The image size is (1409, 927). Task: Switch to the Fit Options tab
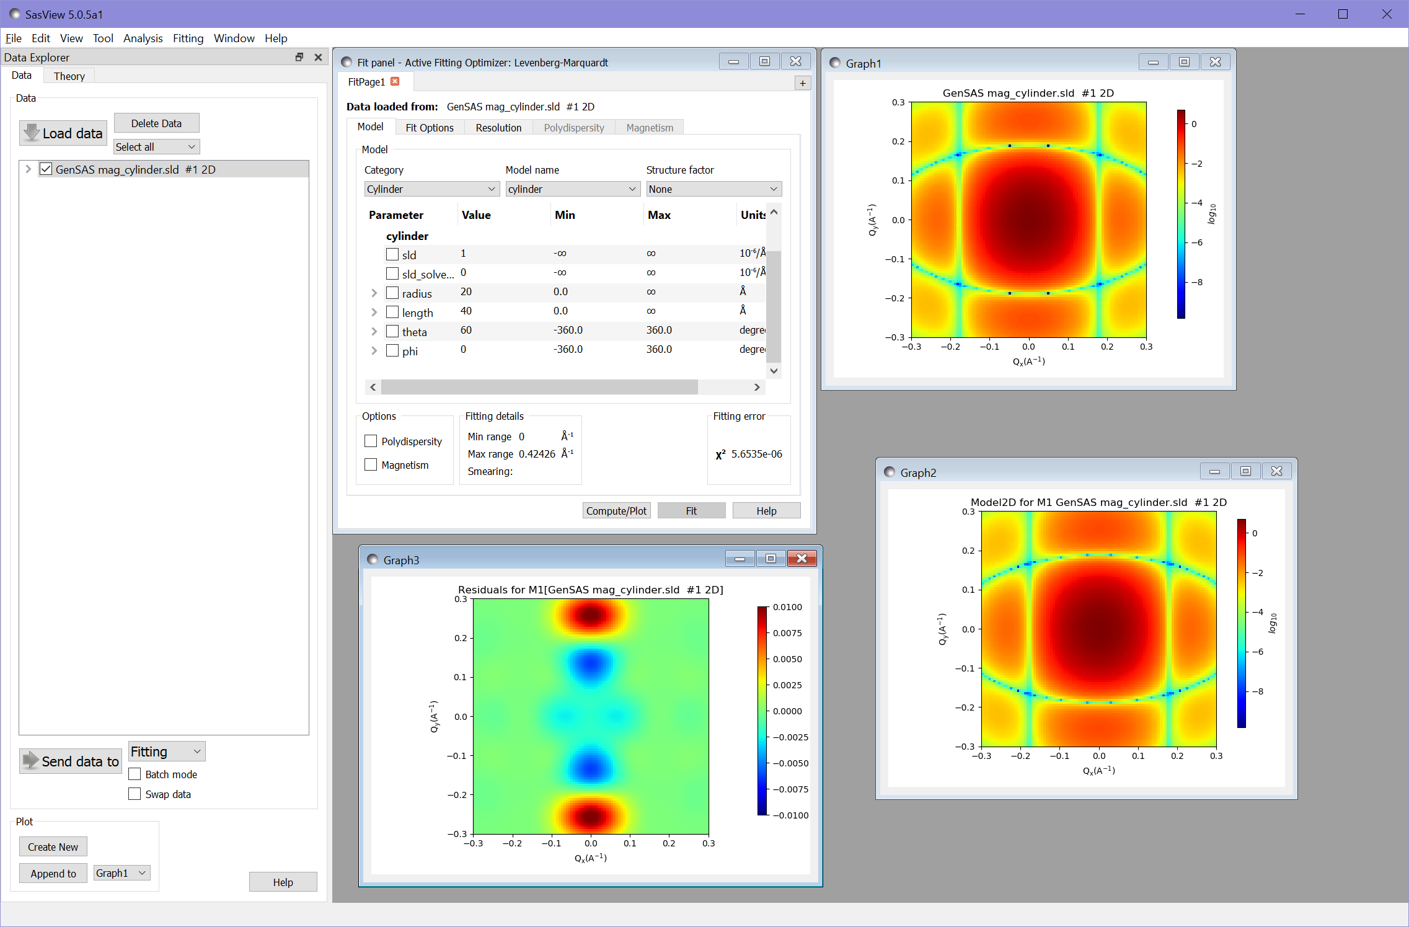click(429, 128)
